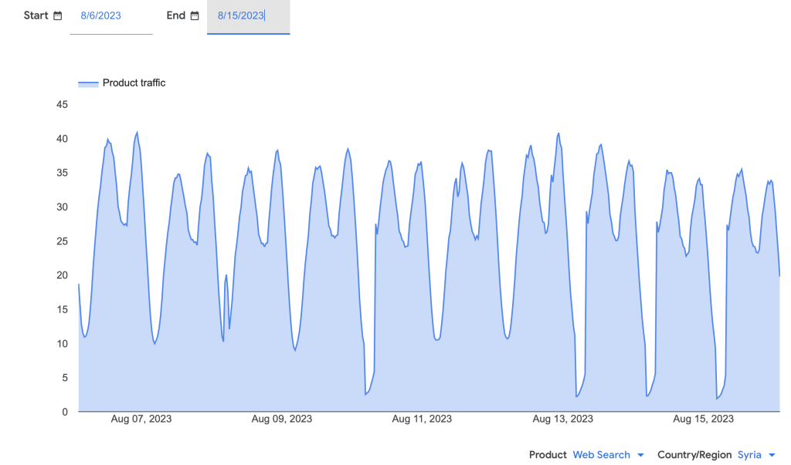Image resolution: width=791 pixels, height=465 pixels.
Task: Open the Syria country/region dropdown
Action: (749, 455)
